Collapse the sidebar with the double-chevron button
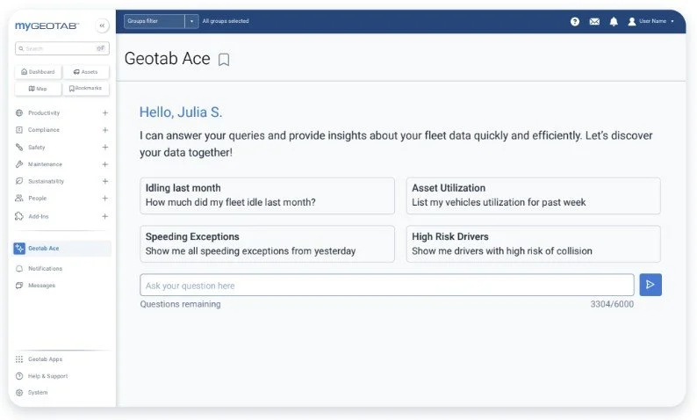This screenshot has width=697, height=420. [102, 26]
